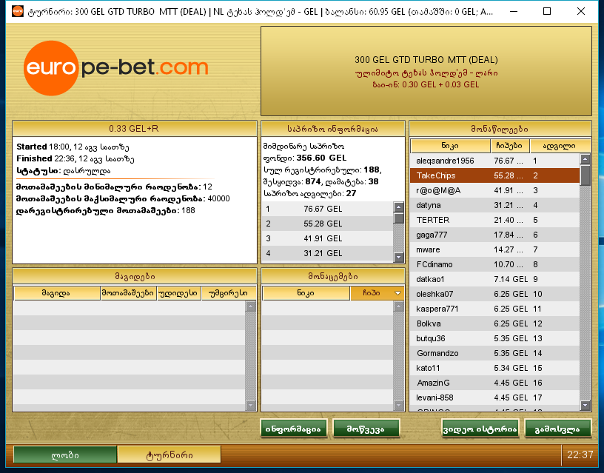This screenshot has width=604, height=473.
Task: Select player TERTER row
Action: click(494, 220)
